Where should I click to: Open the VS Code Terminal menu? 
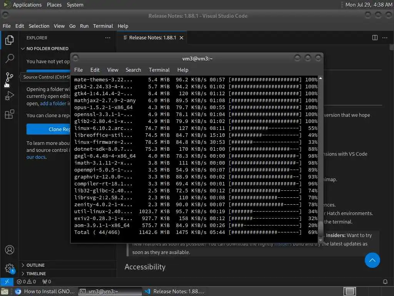[x=103, y=26]
